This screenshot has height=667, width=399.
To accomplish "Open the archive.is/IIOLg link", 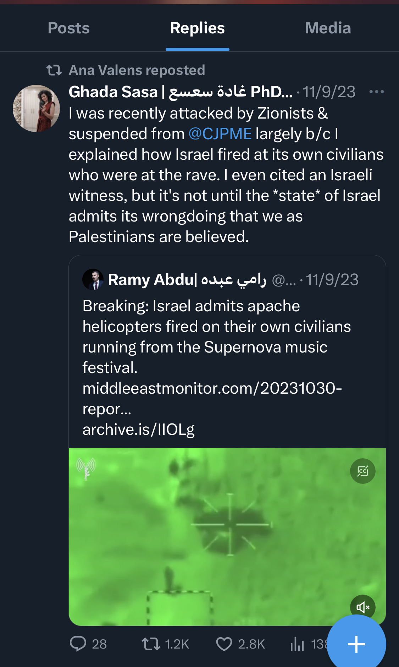I will point(138,430).
